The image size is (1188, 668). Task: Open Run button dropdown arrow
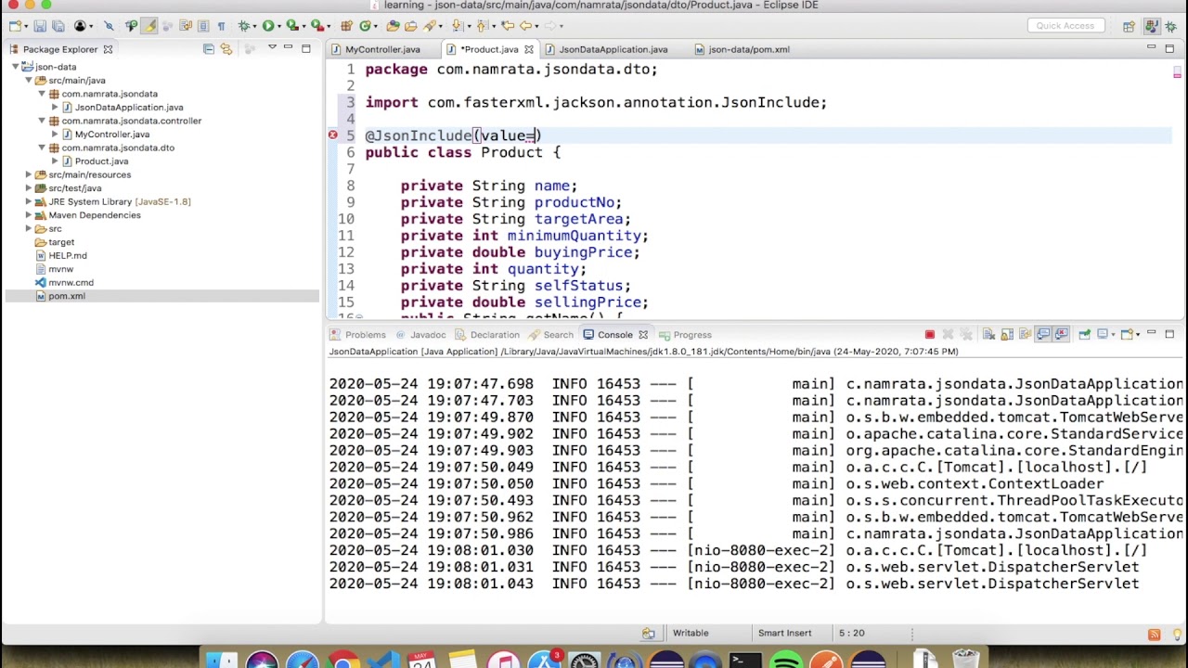click(x=279, y=26)
